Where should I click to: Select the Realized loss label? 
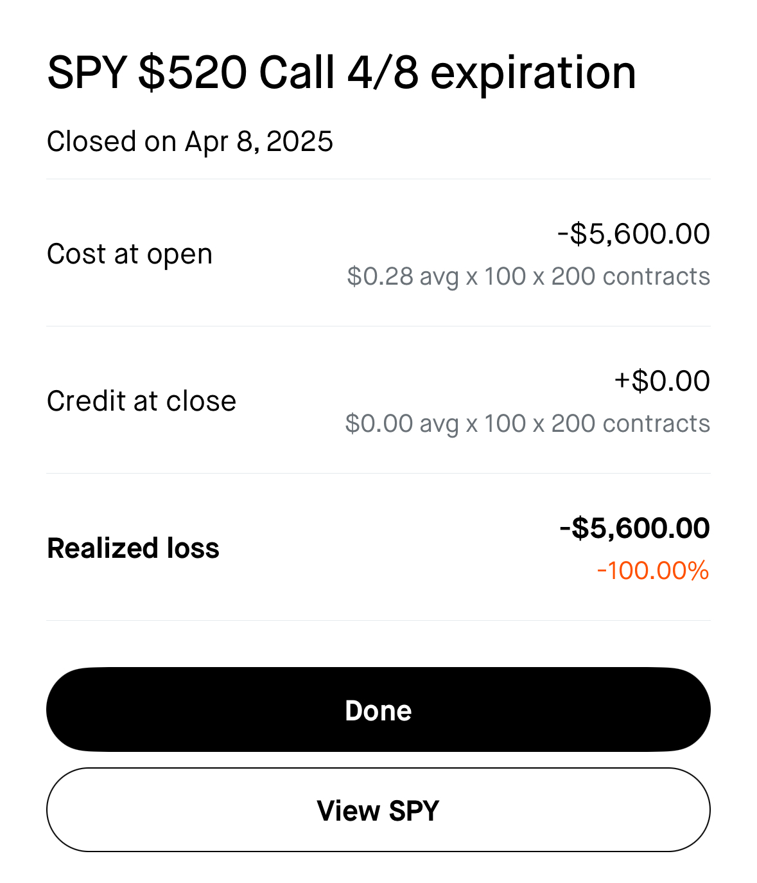coord(134,548)
